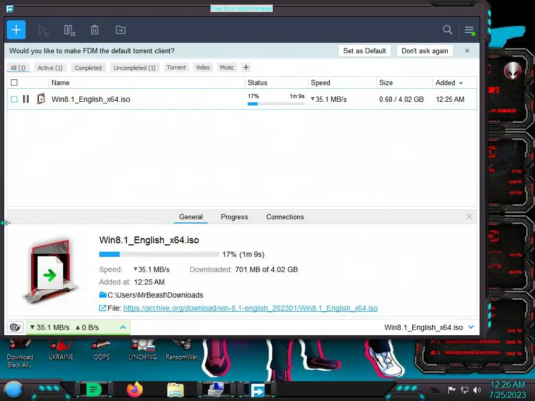Open Action Center flag tray icon

[x=452, y=390]
